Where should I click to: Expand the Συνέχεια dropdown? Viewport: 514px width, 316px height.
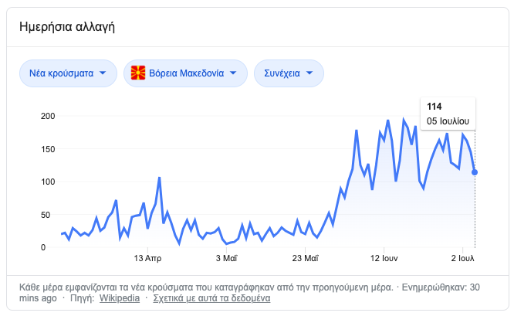(x=289, y=73)
